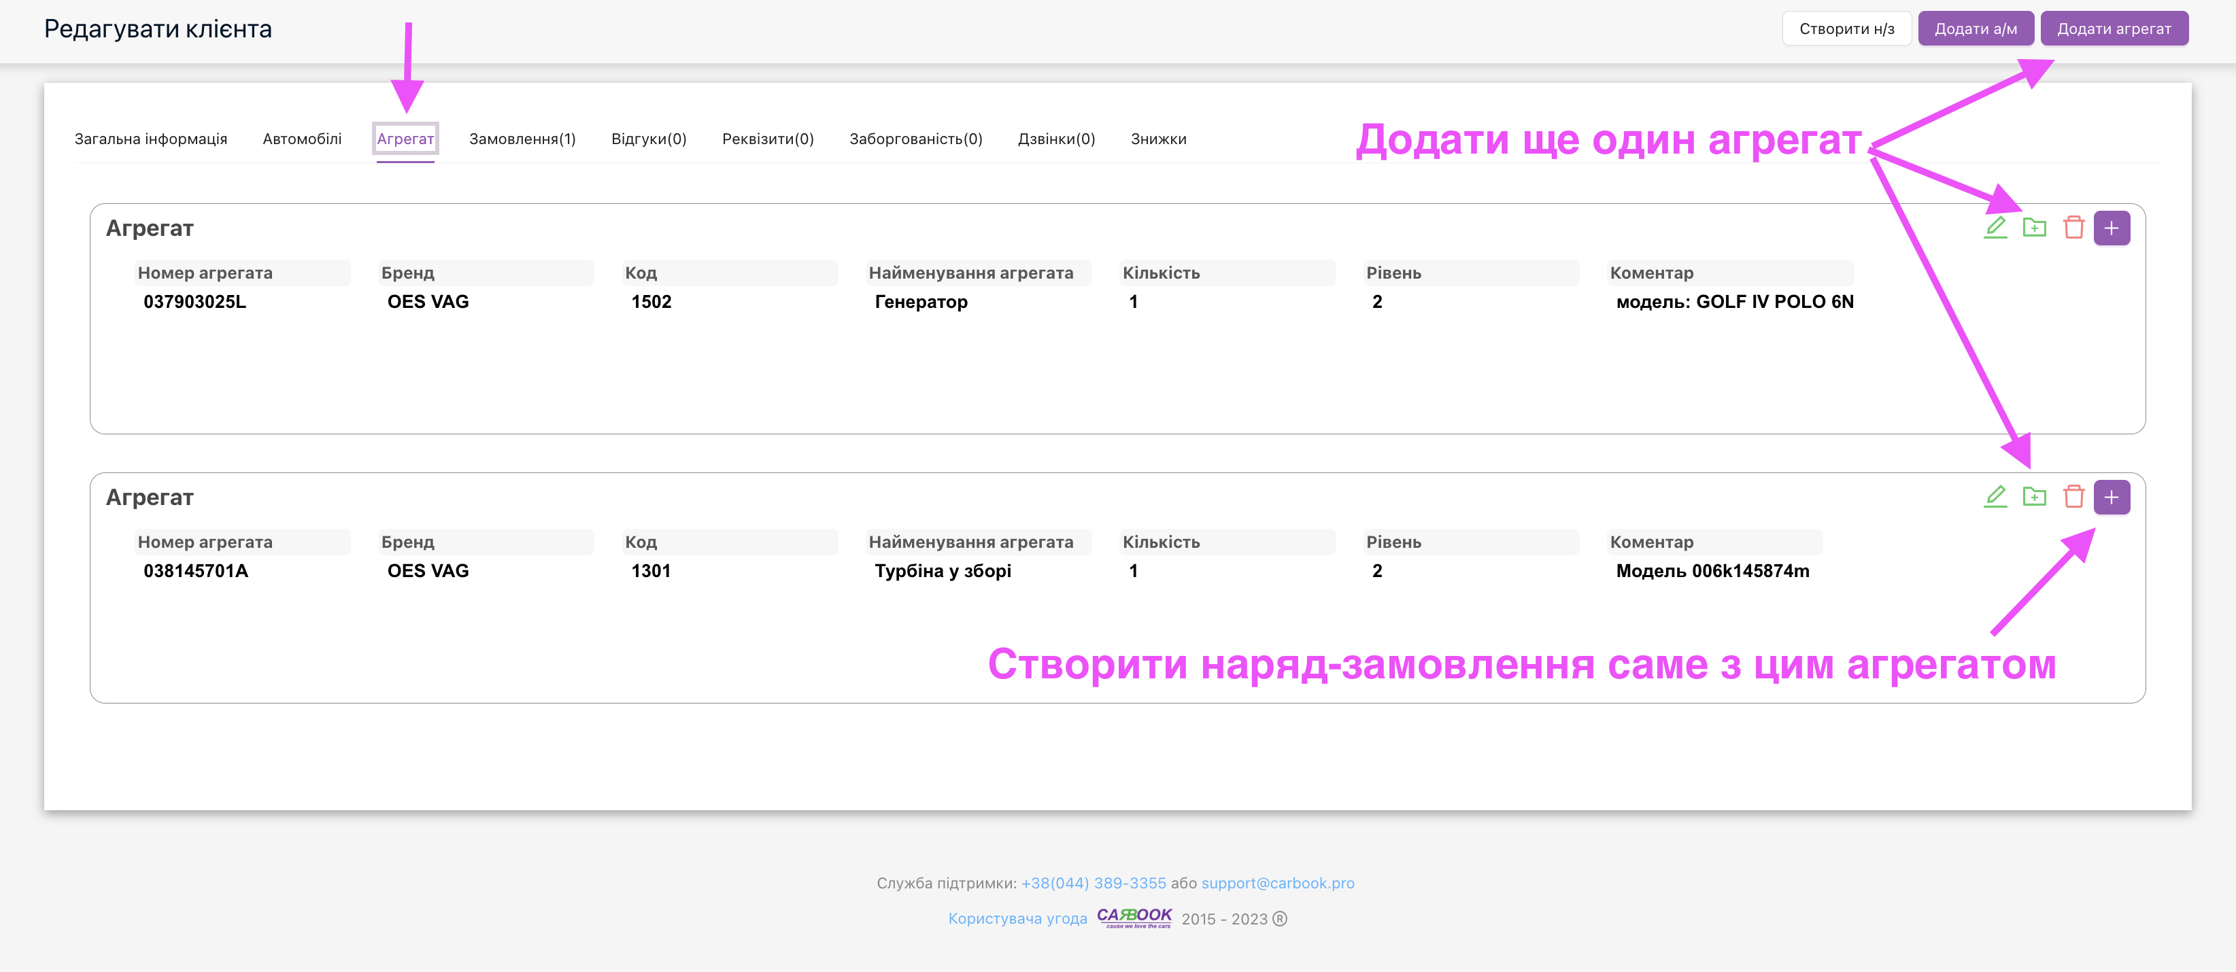
Task: Open the Загальна інформація tab
Action: (x=151, y=139)
